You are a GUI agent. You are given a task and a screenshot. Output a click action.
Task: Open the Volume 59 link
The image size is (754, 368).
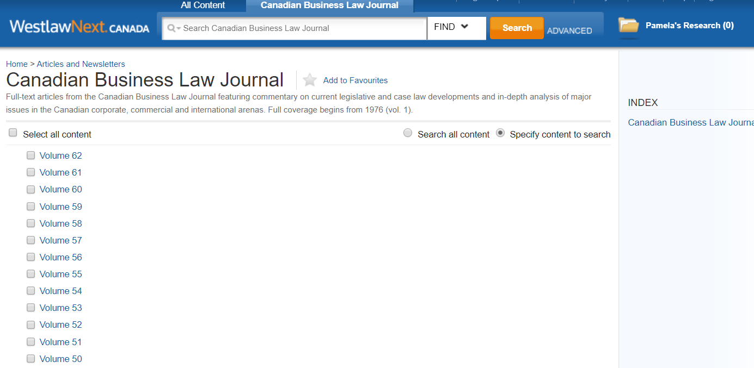click(x=61, y=207)
